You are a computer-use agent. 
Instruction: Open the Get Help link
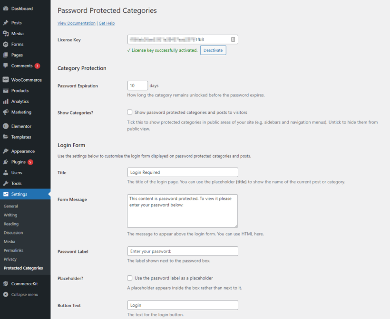(x=107, y=23)
